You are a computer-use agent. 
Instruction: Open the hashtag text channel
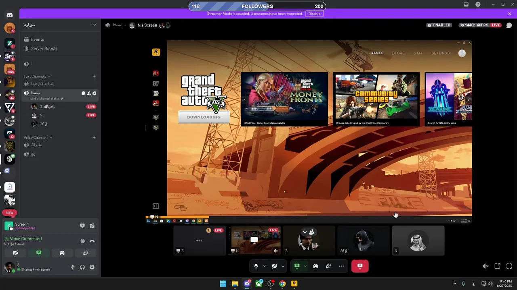click(x=61, y=84)
